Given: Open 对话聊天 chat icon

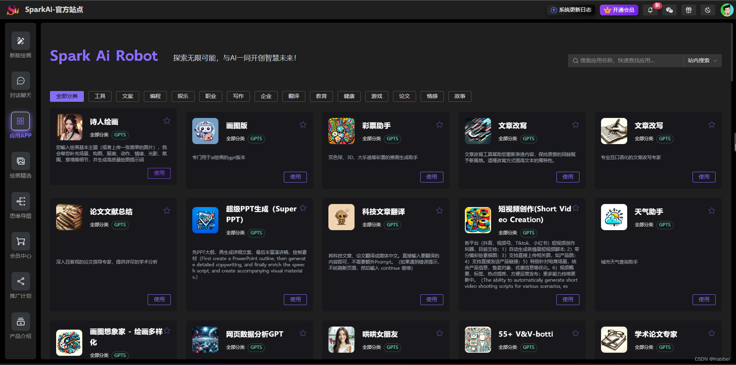Looking at the screenshot, I should (21, 81).
